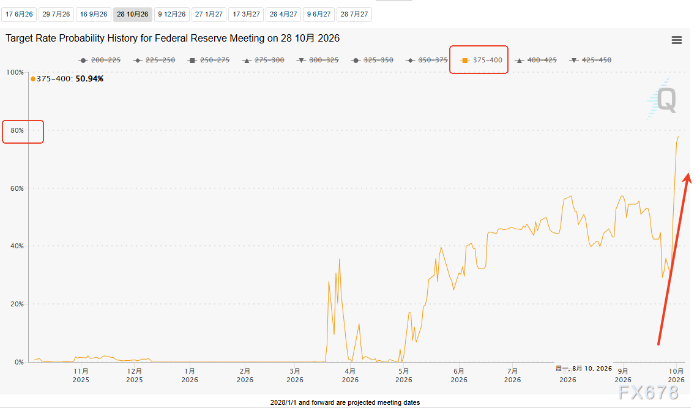This screenshot has height=414, width=697.
Task: Toggle the 325-350 legend item
Action: pos(373,60)
